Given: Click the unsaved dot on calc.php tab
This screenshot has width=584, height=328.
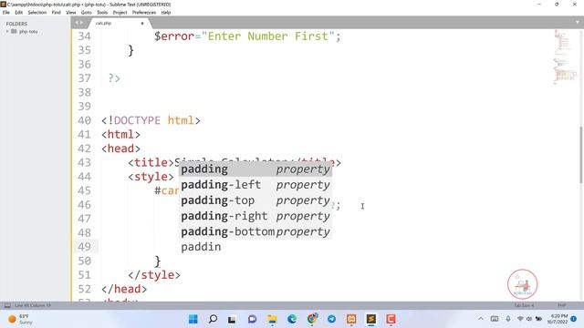Looking at the screenshot, I should 142,24.
